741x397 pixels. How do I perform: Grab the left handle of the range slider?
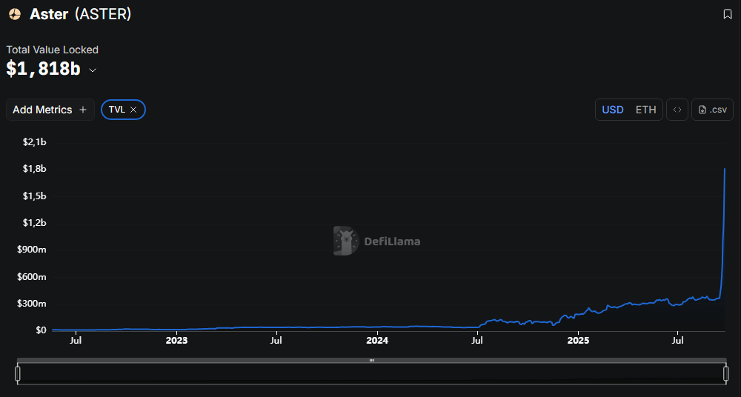18,373
